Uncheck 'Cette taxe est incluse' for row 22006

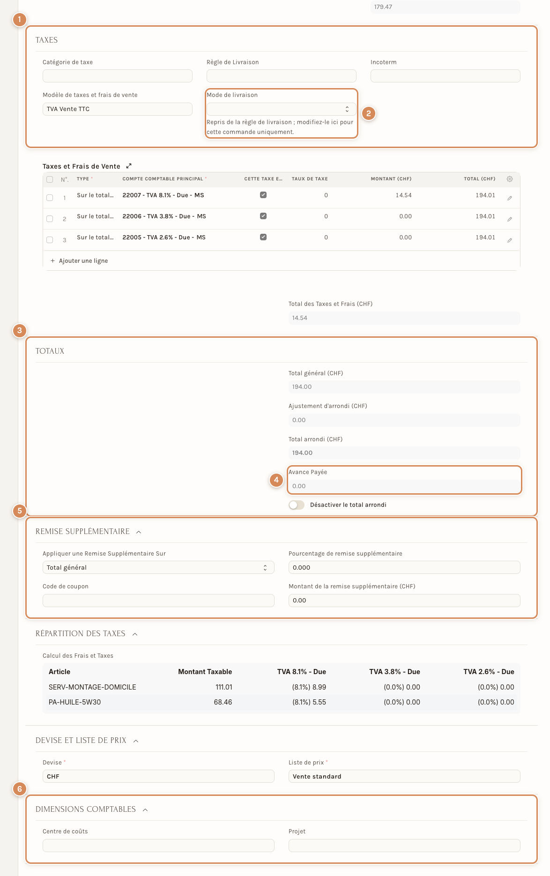click(263, 216)
